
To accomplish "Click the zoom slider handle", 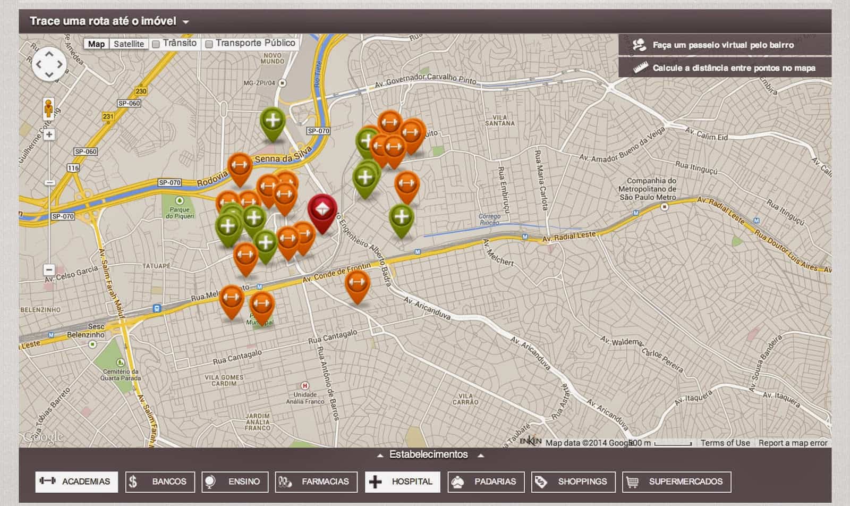I will coord(49,182).
